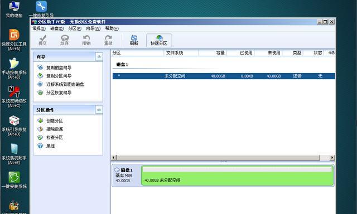Open the 帮助(H) menu
357x214 pixels.
point(112,28)
